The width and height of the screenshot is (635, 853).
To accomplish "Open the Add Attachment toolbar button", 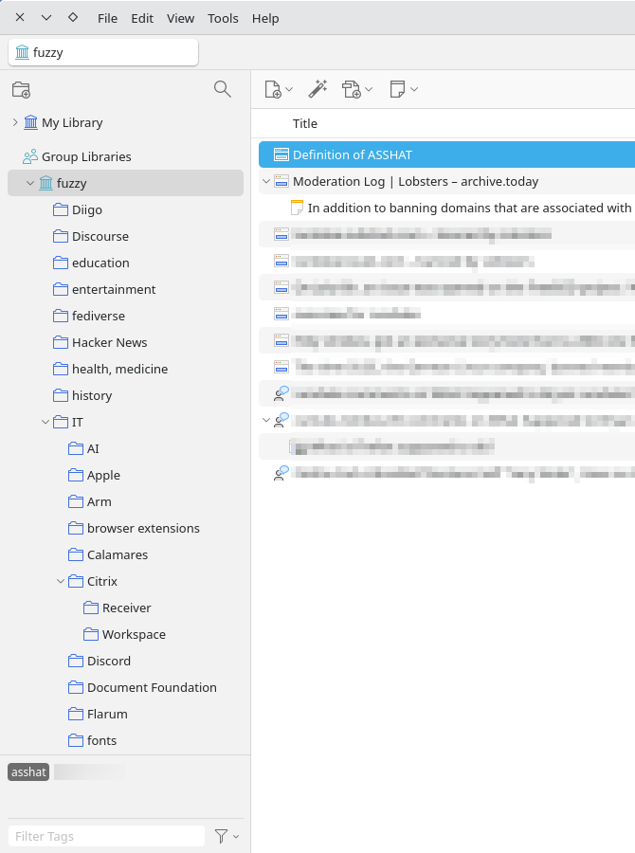I will tap(357, 89).
